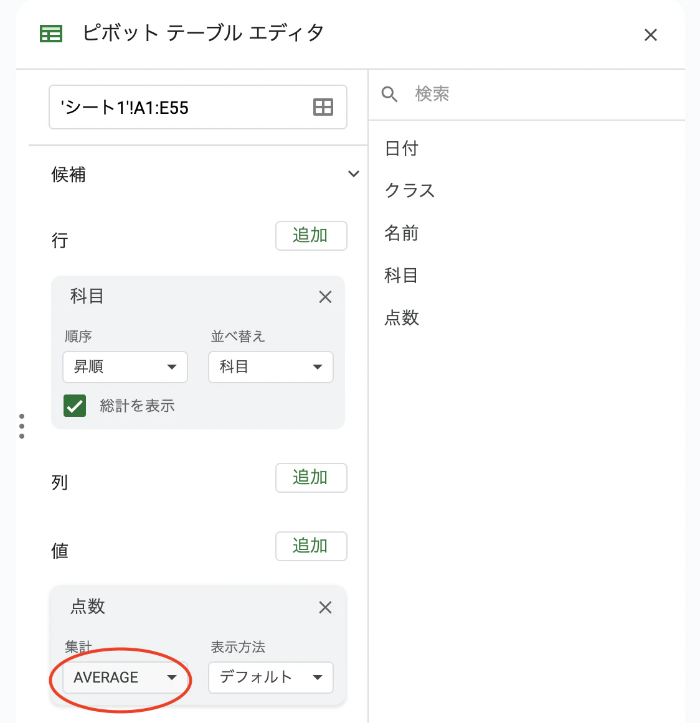The width and height of the screenshot is (700, 723).
Task: Add a new value using 追加 button
Action: coord(311,546)
